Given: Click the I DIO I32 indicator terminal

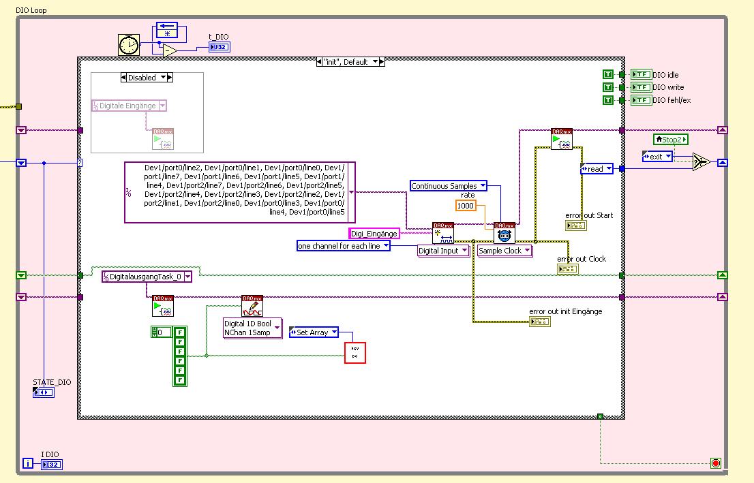Looking at the screenshot, I should (x=52, y=464).
